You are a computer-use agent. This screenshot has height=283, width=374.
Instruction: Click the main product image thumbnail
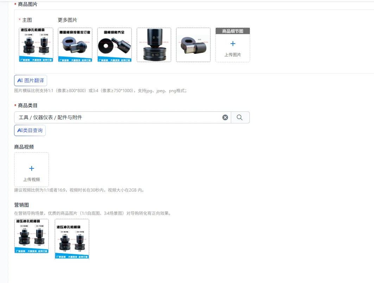36,45
